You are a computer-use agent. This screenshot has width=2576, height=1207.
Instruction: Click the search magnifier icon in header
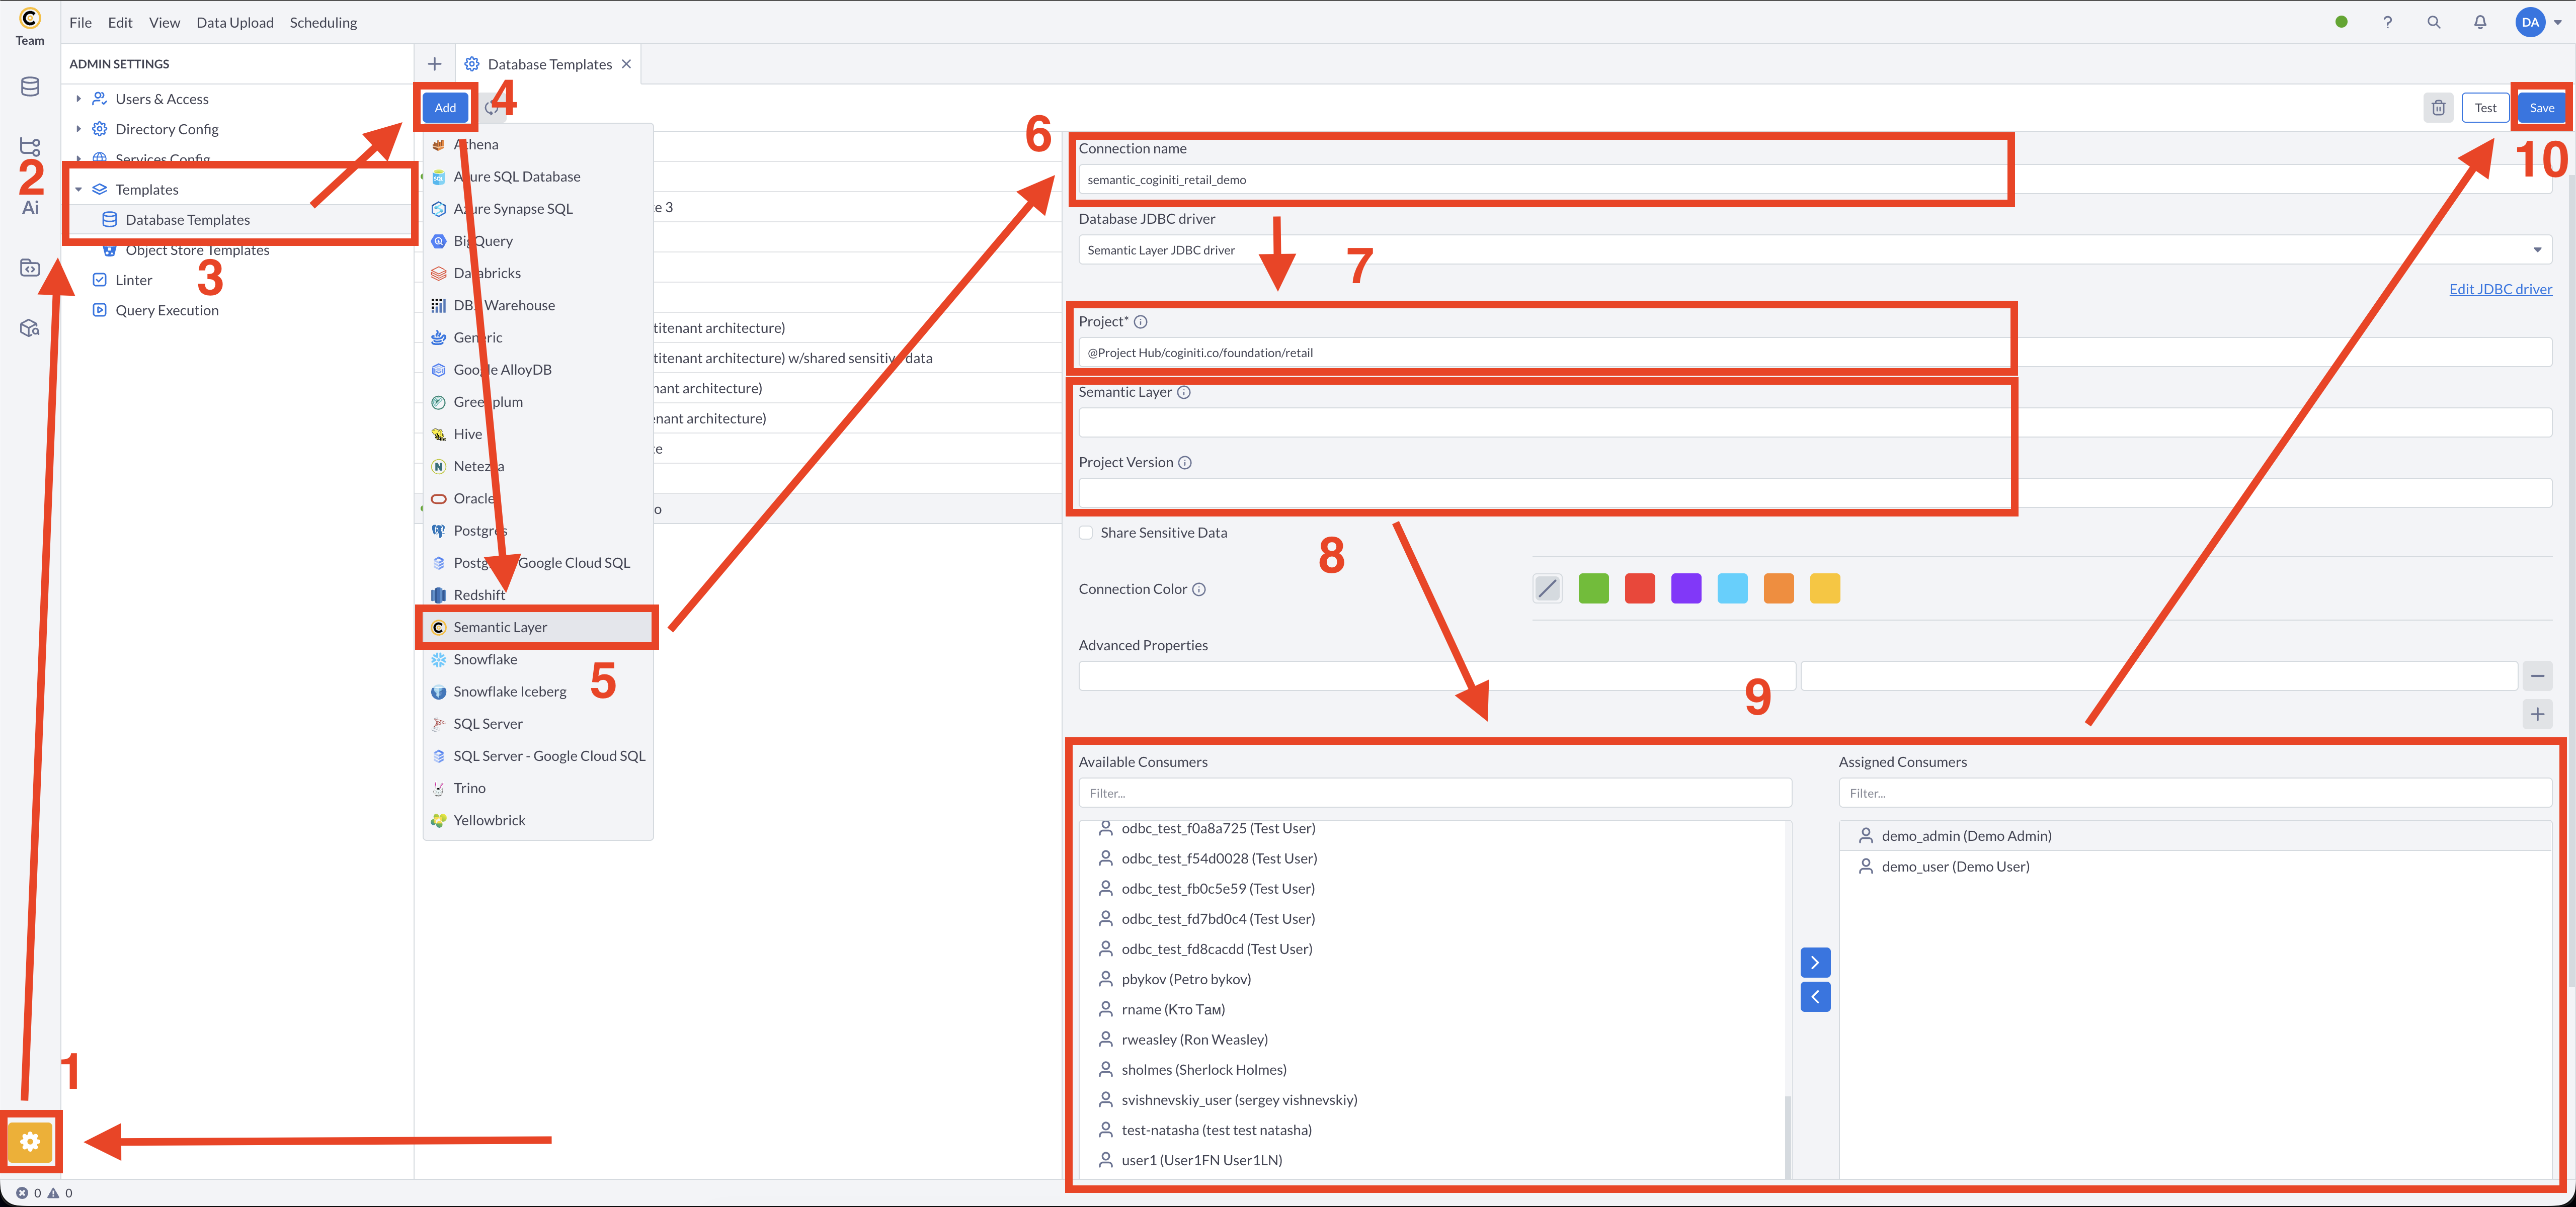[2434, 22]
